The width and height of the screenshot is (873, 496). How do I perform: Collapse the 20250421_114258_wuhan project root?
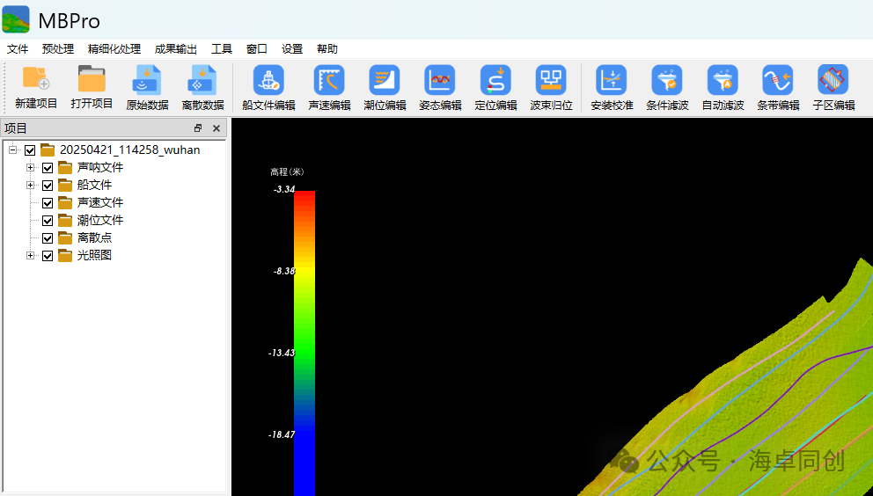point(13,150)
